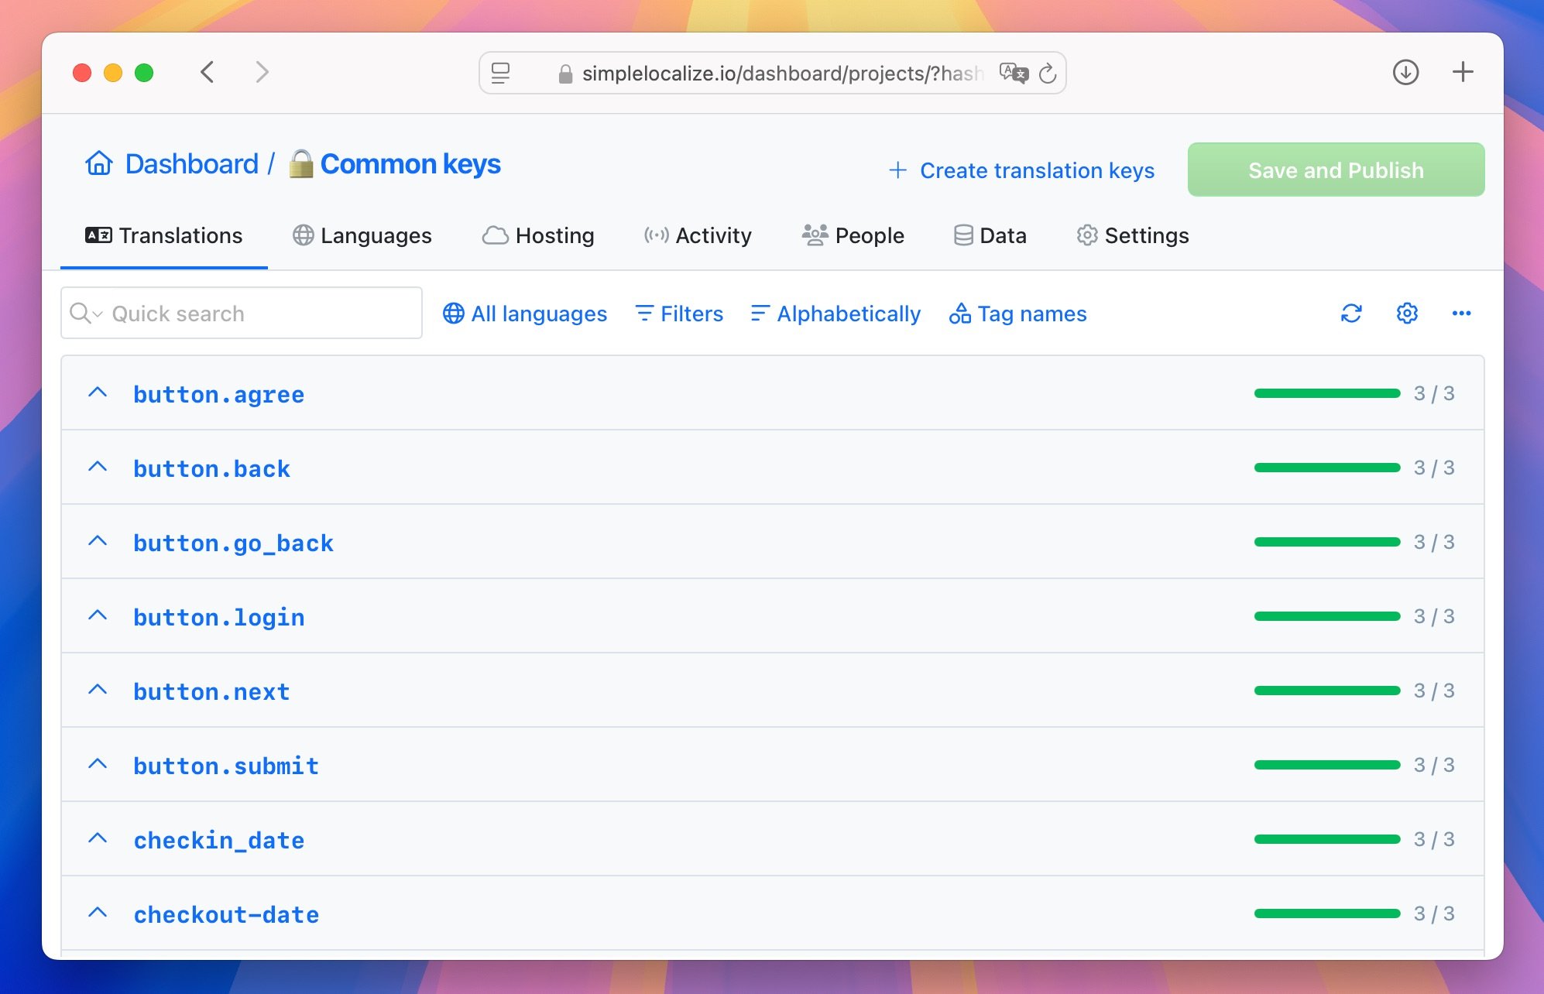Click progress bar for button.agree
Viewport: 1544px width, 994px height.
click(x=1327, y=393)
